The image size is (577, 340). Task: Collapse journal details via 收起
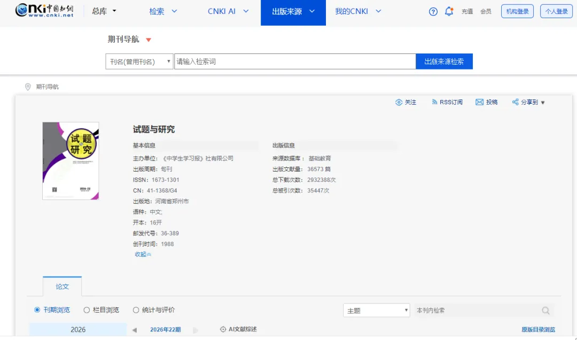point(143,254)
